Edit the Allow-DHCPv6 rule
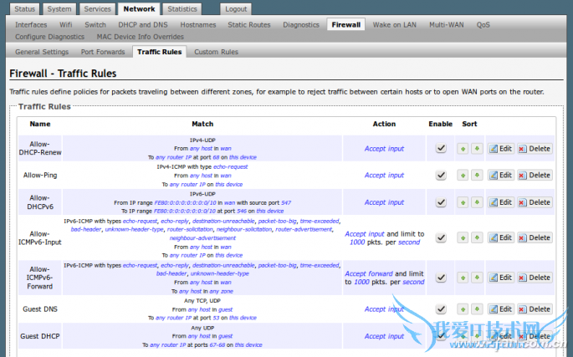Viewport: 573px width, 357px height. (x=499, y=202)
